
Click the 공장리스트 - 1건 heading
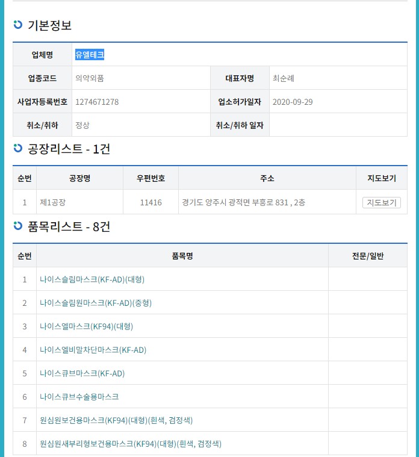[x=69, y=149]
